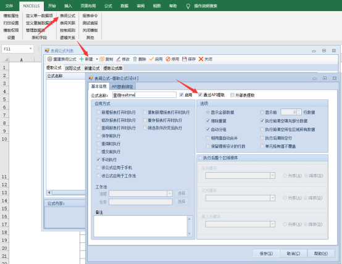
Task: Toggle the 通过API提取 checkbox
Action: [x=200, y=95]
